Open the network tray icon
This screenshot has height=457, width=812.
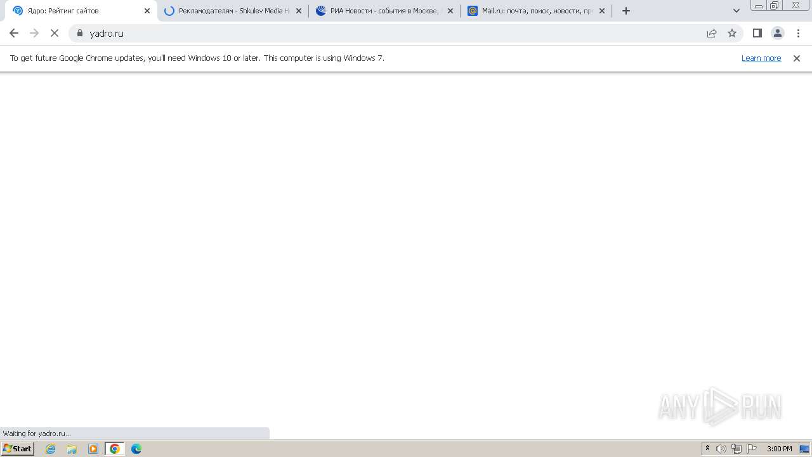[x=737, y=449]
